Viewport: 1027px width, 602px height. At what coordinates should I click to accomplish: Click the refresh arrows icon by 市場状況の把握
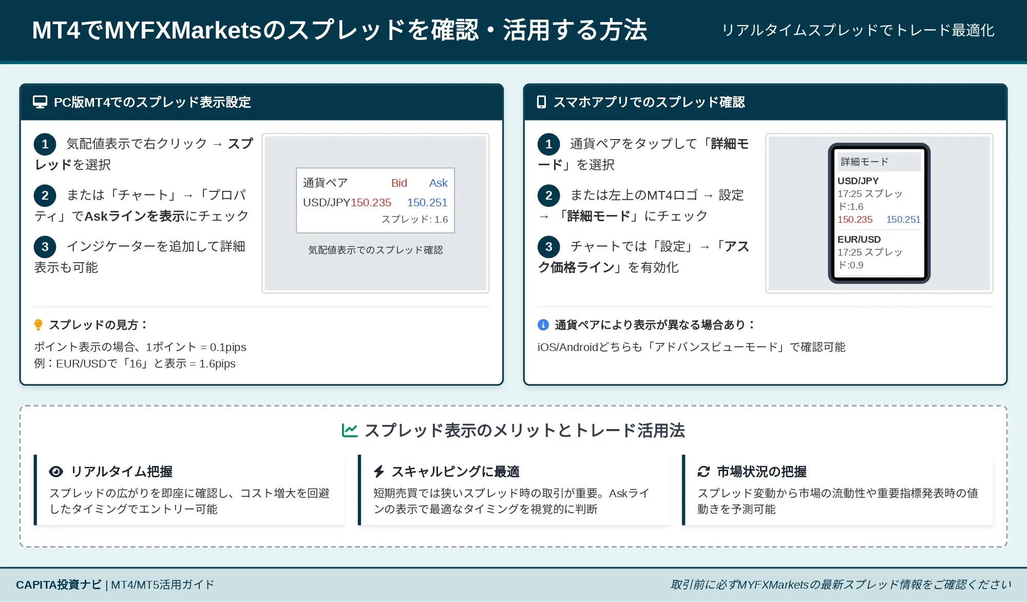click(703, 472)
